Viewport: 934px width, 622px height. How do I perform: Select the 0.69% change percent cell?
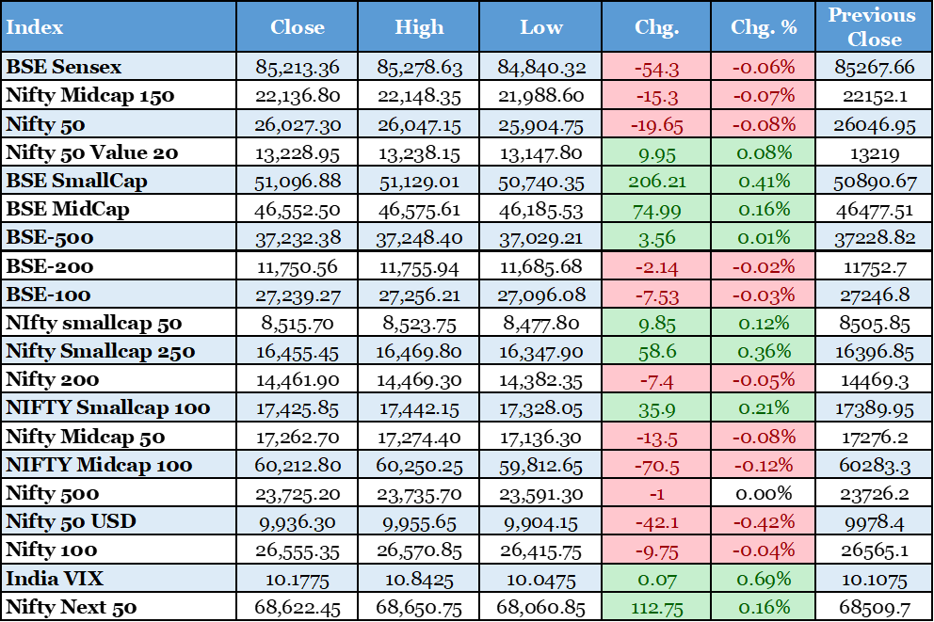(763, 578)
